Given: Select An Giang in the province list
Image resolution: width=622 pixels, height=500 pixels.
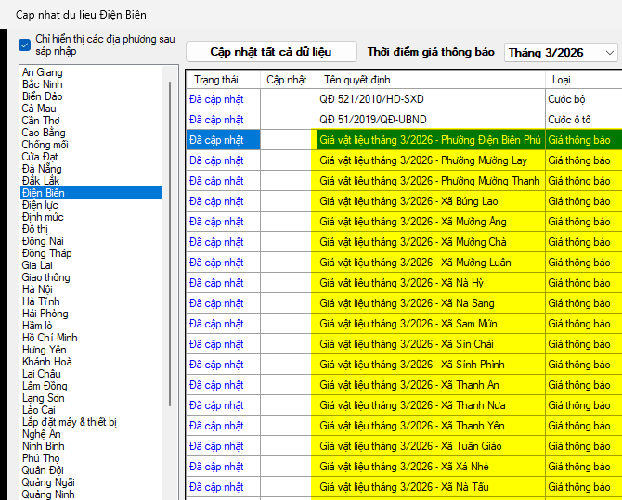Looking at the screenshot, I should (x=43, y=72).
